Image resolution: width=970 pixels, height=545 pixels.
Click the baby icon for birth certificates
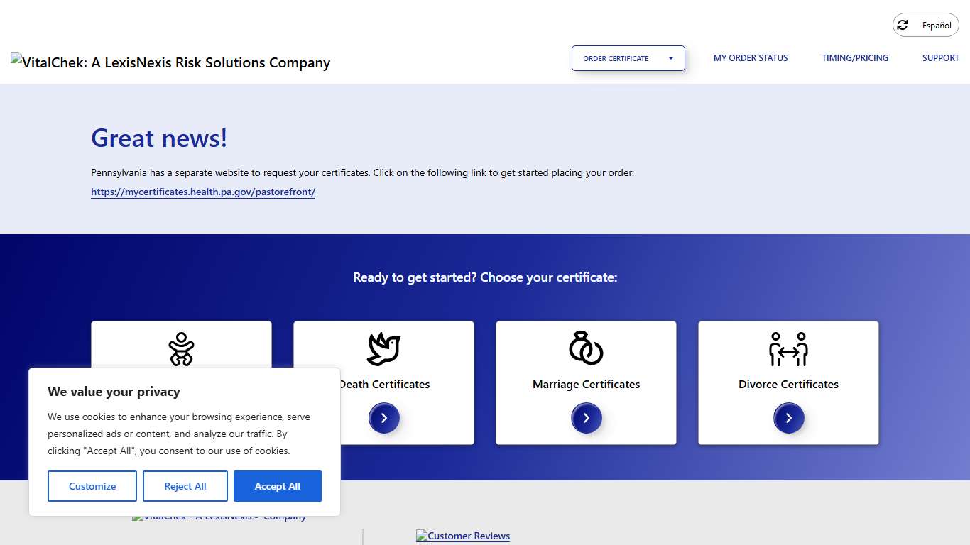coord(181,348)
